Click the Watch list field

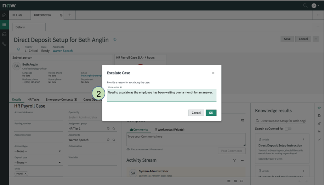pos(92,162)
